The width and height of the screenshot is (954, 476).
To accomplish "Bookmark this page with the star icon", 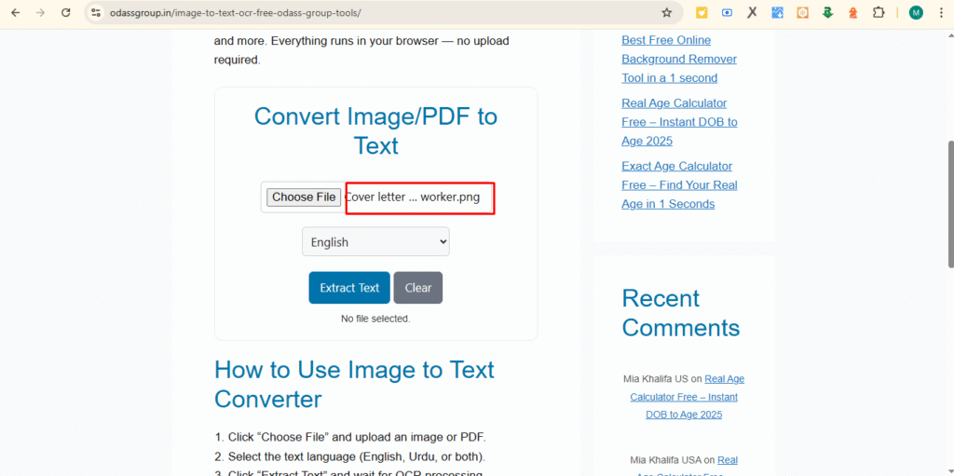I will (666, 13).
